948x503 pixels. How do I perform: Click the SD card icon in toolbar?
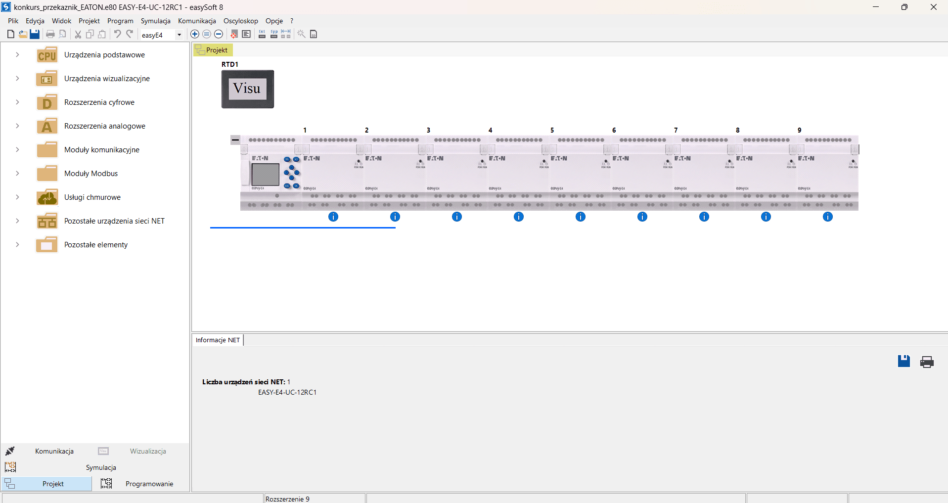click(314, 34)
